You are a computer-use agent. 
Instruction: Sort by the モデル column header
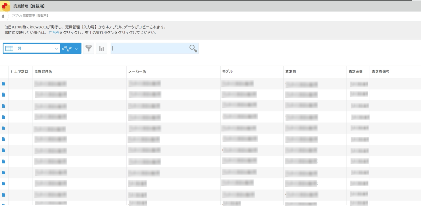point(227,71)
